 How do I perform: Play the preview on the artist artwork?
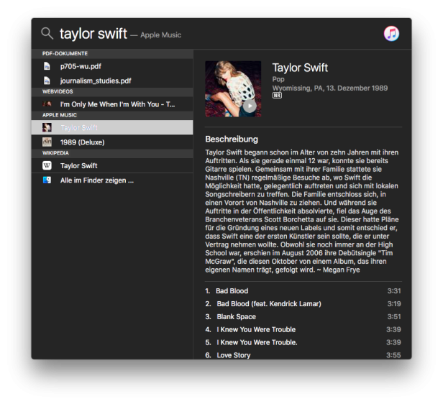(x=250, y=106)
